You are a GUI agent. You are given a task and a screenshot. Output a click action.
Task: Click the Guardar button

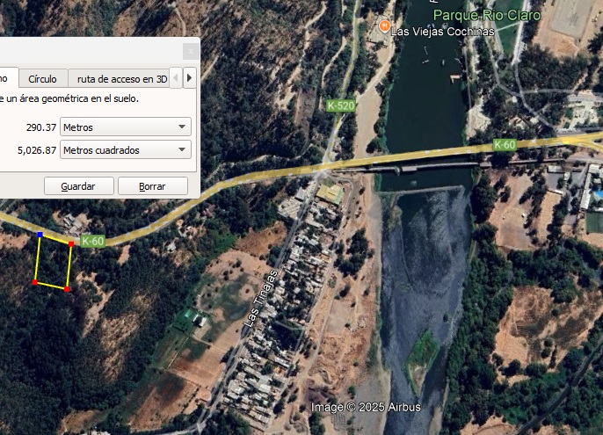pyautogui.click(x=79, y=186)
